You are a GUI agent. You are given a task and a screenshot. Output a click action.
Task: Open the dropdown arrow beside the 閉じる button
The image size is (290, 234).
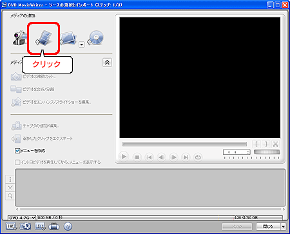284,226
